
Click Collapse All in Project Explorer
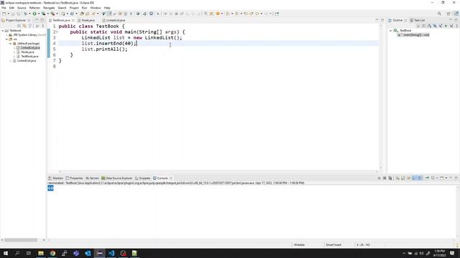19,26
